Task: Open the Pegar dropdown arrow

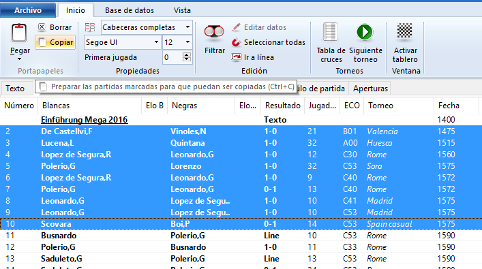Action: tap(19, 59)
